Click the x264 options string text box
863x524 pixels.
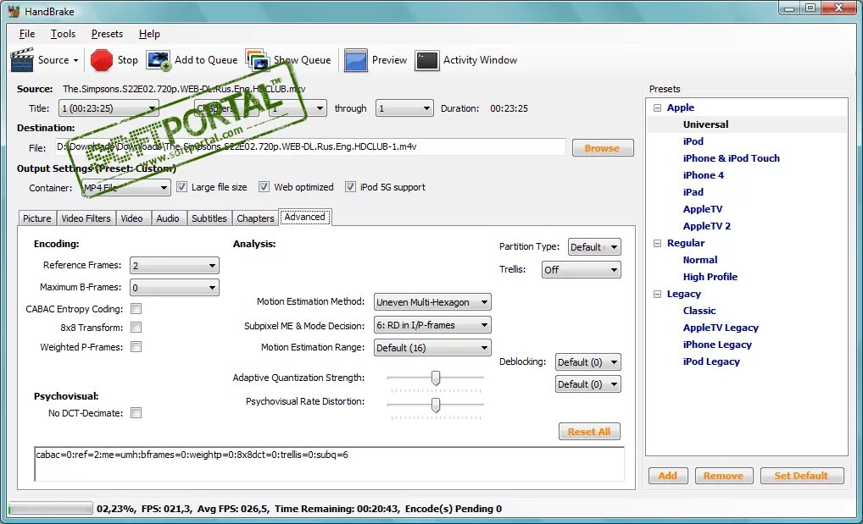click(329, 464)
